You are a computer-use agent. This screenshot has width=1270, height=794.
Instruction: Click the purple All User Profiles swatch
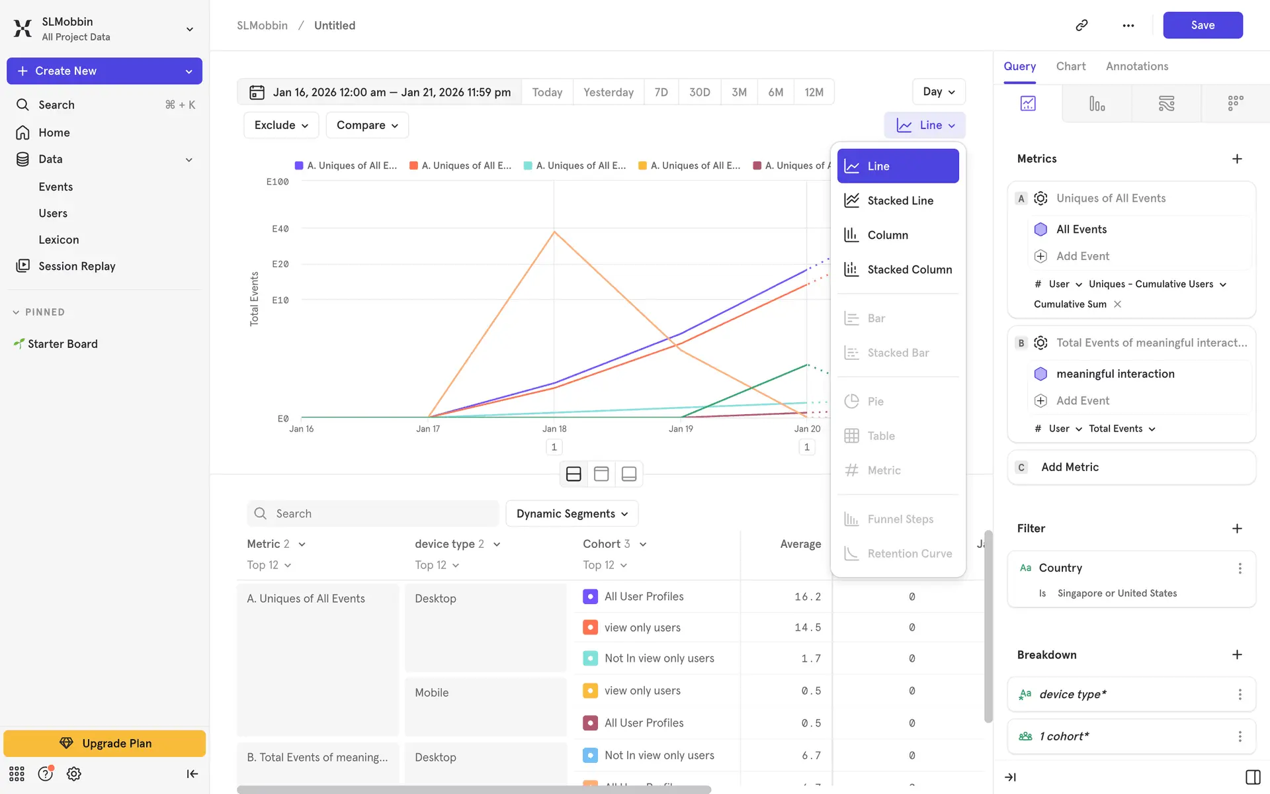(590, 596)
